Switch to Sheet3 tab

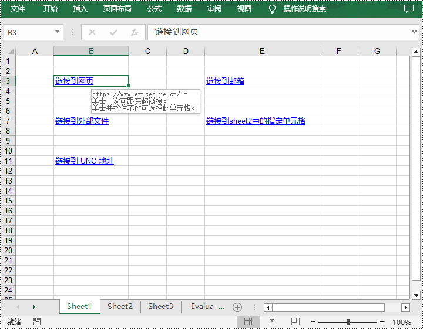click(x=160, y=306)
